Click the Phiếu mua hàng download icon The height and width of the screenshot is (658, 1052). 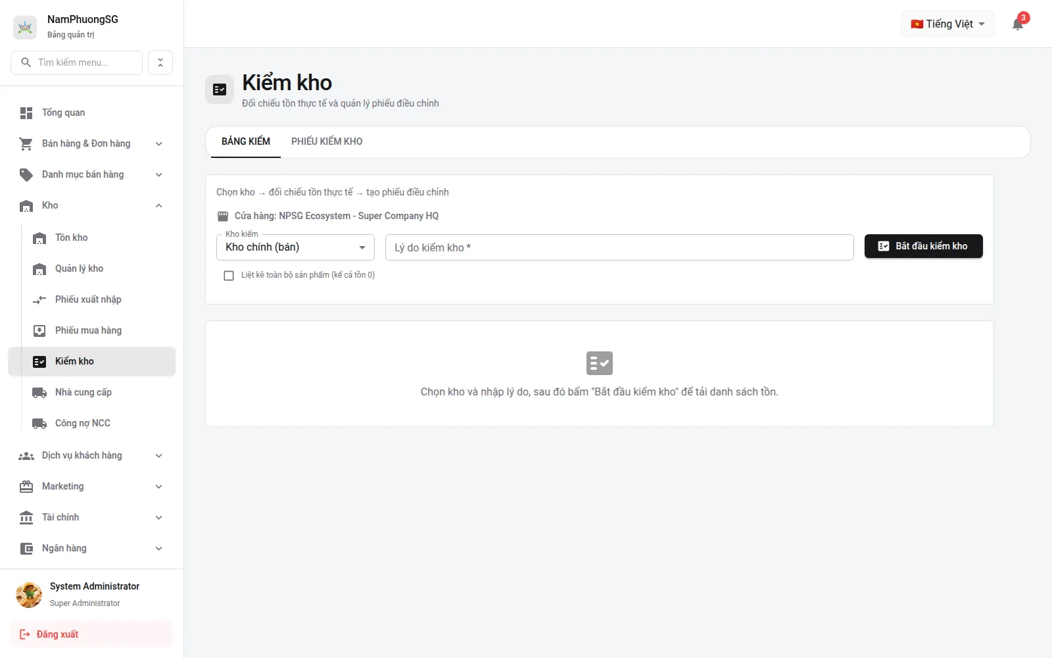click(x=39, y=331)
